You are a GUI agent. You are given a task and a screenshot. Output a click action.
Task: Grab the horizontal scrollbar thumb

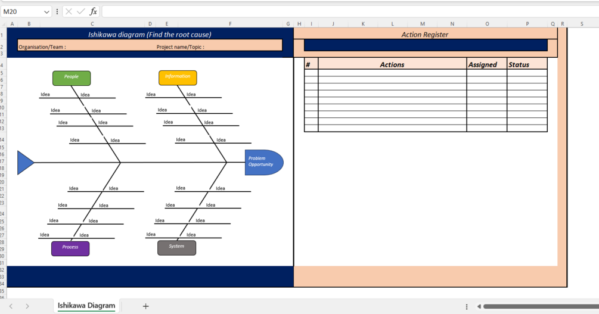541,306
